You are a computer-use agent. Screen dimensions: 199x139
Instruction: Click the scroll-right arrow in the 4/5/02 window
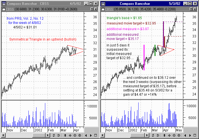(48, 135)
